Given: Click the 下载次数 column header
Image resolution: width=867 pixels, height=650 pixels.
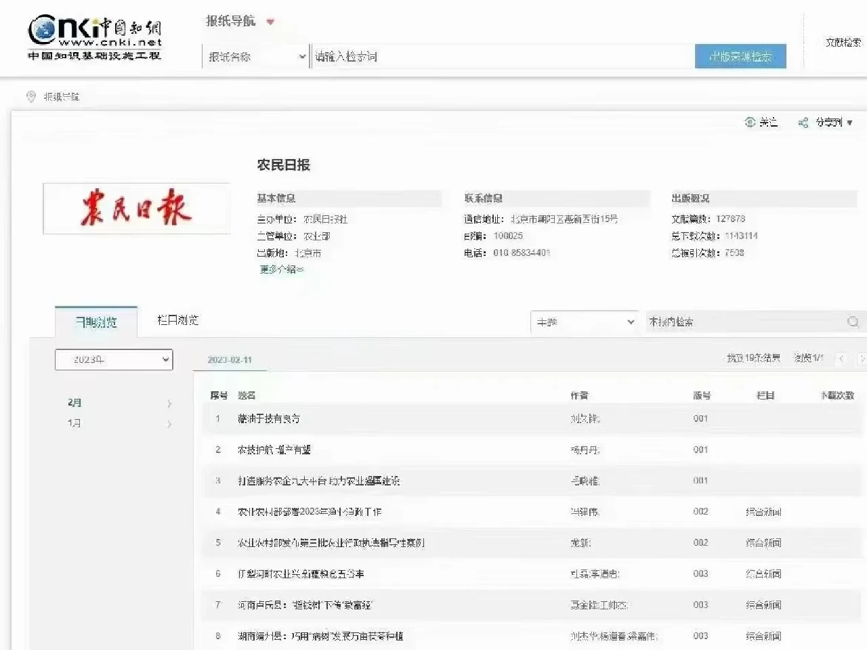Looking at the screenshot, I should [x=837, y=395].
